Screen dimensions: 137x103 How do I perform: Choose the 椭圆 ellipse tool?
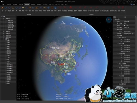(x=20, y=9)
